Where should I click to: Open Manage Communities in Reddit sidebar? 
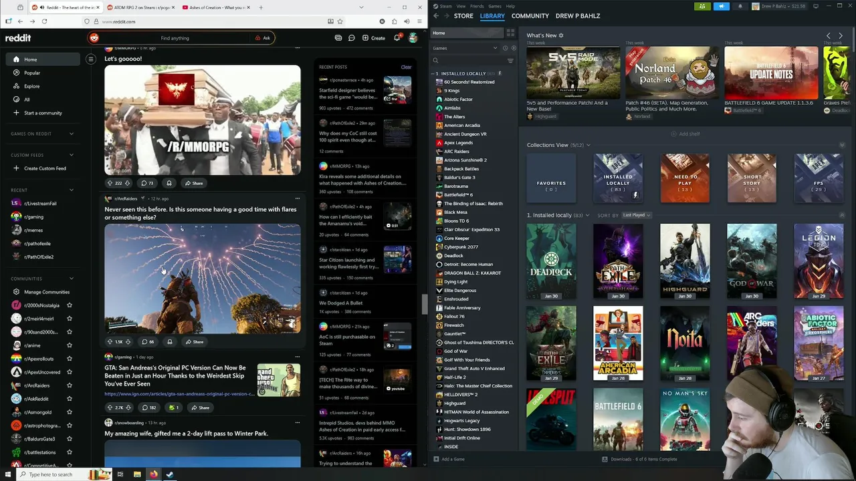(40, 292)
